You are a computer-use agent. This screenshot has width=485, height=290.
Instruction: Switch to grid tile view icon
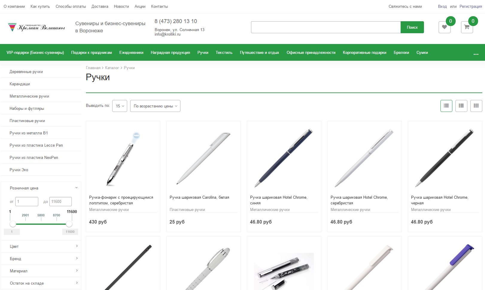pos(476,106)
